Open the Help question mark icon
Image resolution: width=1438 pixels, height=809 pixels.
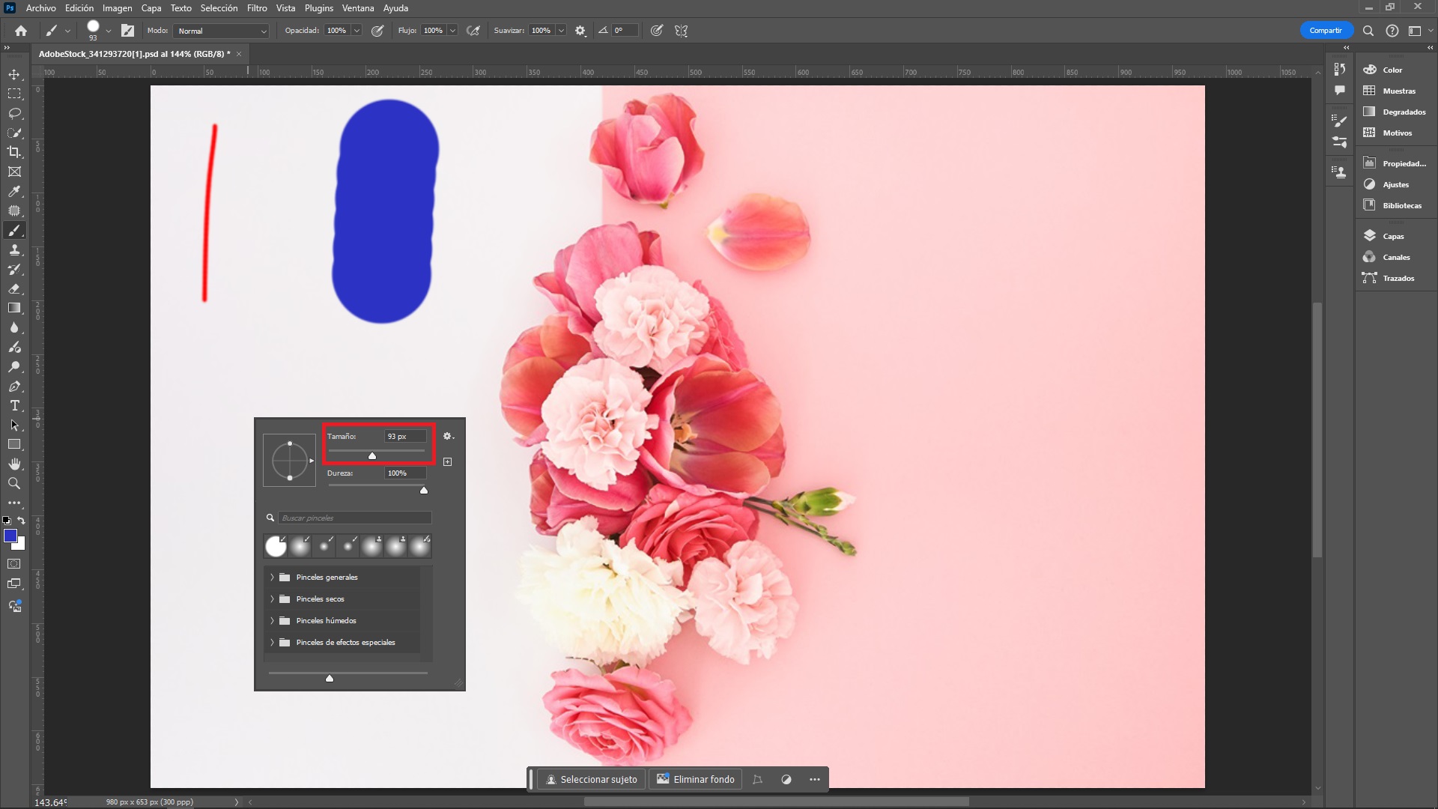pos(1392,31)
